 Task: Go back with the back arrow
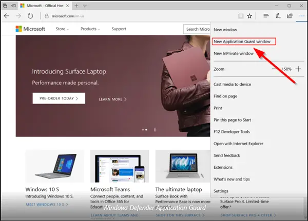pos(7,16)
